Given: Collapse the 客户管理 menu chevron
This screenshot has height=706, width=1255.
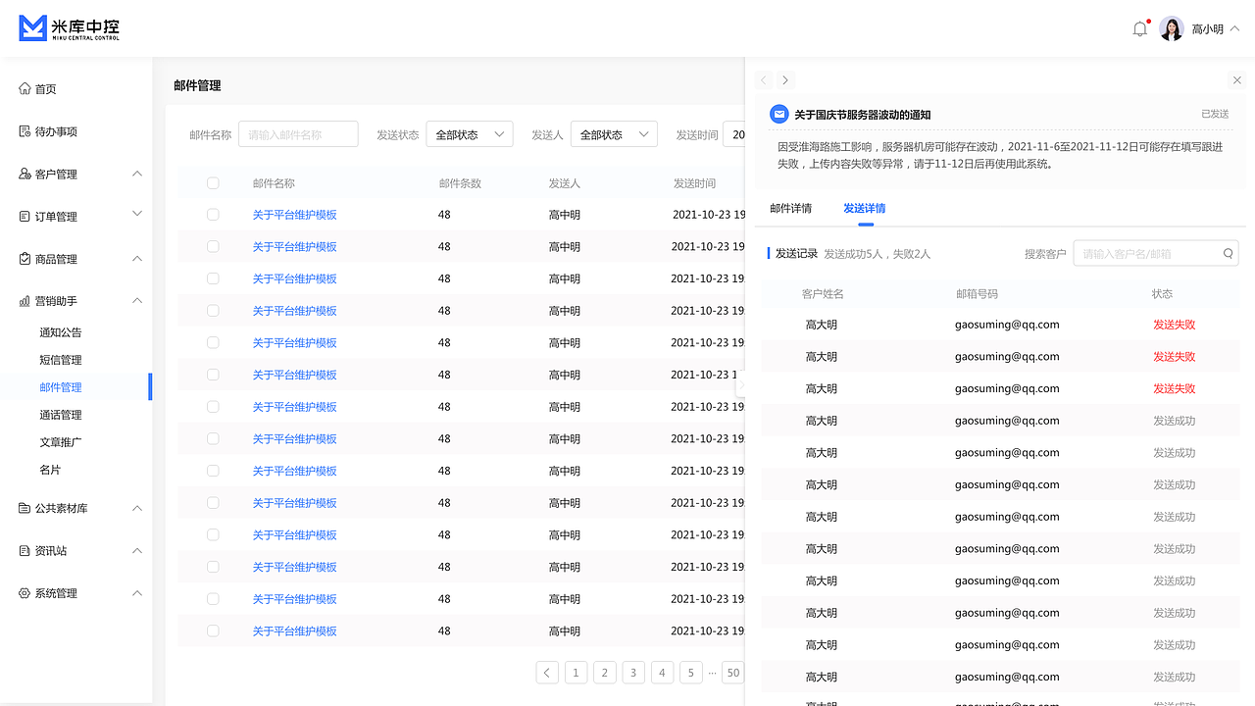Looking at the screenshot, I should (137, 174).
